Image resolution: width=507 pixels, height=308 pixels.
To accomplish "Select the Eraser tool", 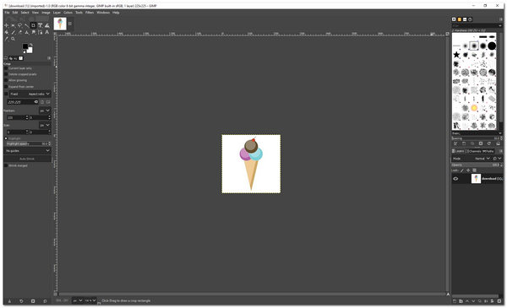I will pos(19,32).
